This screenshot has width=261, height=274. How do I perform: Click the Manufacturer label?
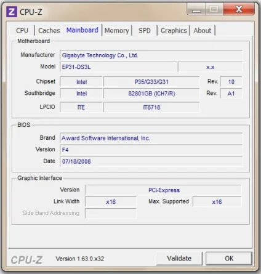[38, 55]
